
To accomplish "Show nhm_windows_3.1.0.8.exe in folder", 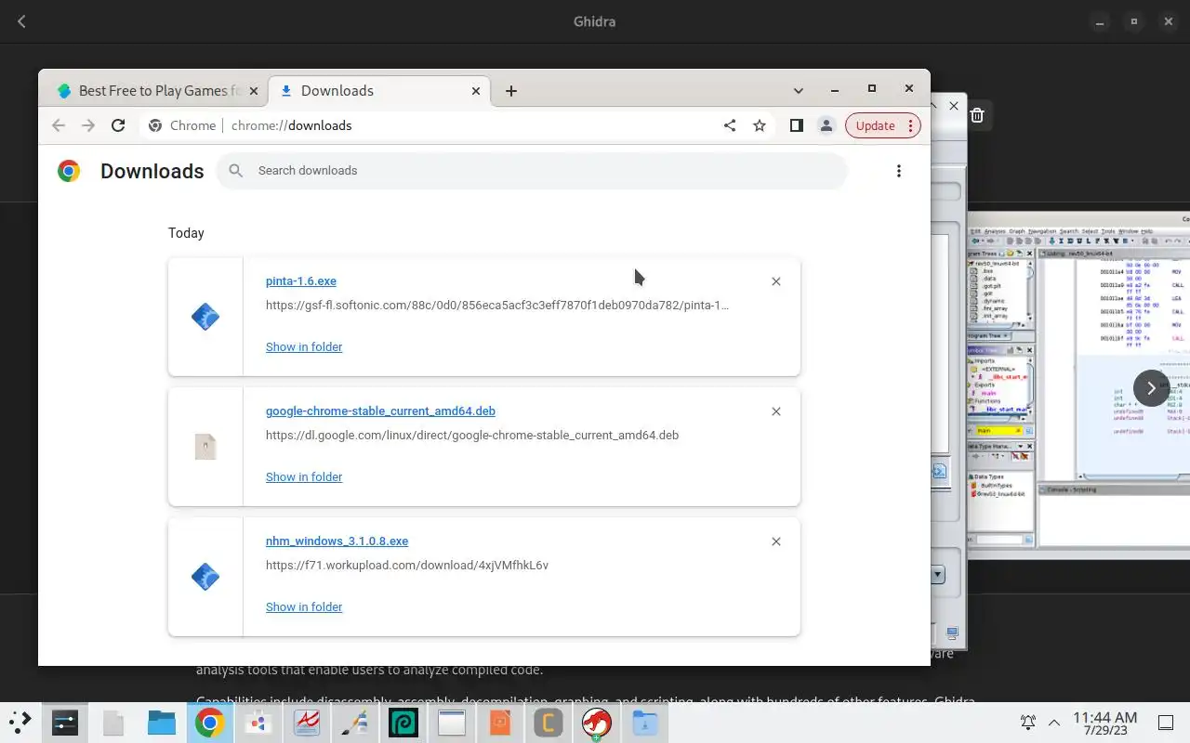I will (x=304, y=606).
